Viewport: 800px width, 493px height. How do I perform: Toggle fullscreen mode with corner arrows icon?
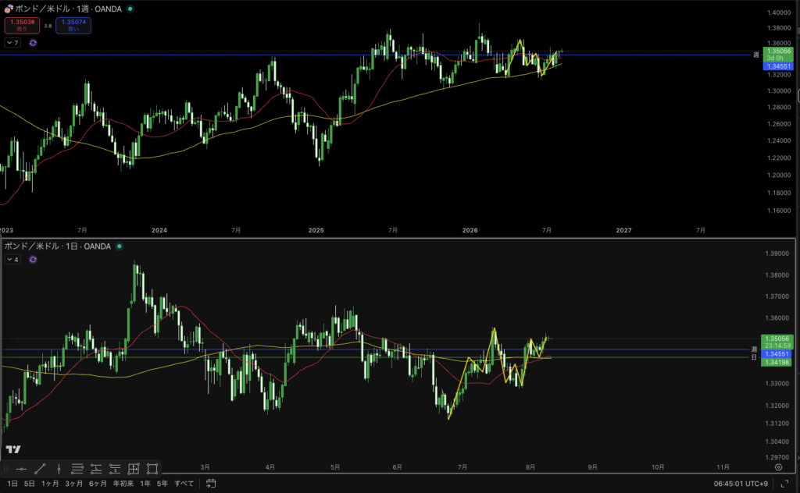pyautogui.click(x=784, y=484)
